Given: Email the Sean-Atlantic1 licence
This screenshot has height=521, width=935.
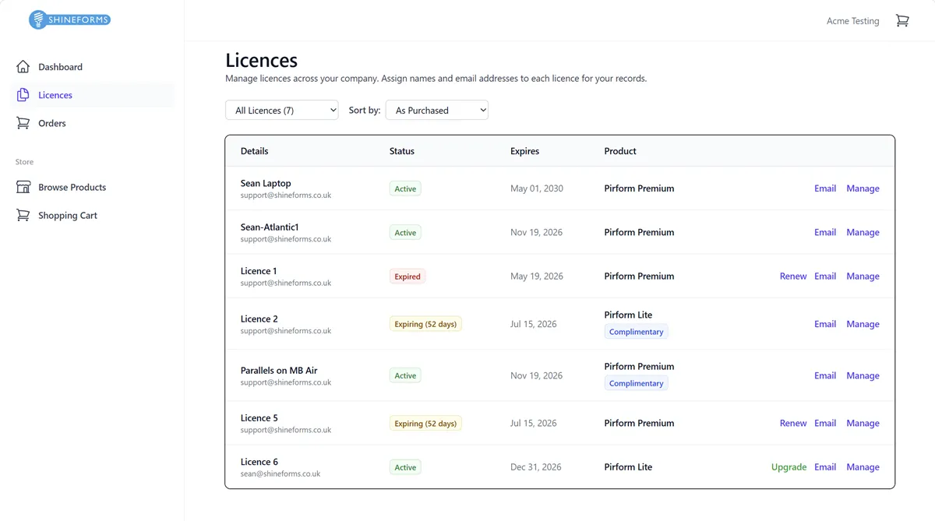Looking at the screenshot, I should pyautogui.click(x=825, y=232).
